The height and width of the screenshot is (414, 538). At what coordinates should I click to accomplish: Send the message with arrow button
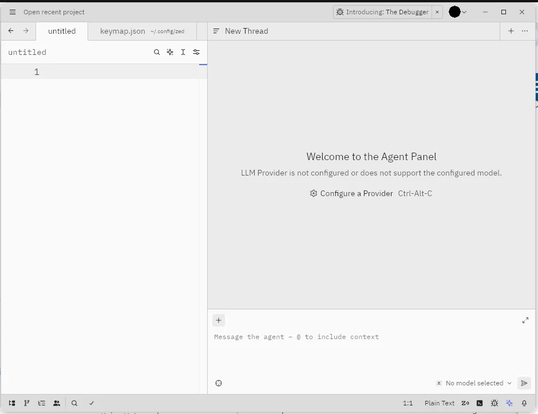[x=524, y=383]
